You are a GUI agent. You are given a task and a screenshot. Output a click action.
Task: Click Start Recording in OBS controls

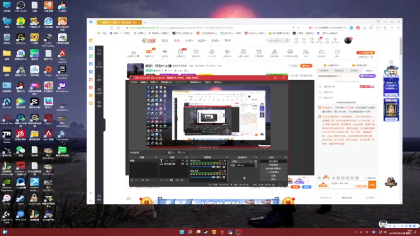(273, 165)
